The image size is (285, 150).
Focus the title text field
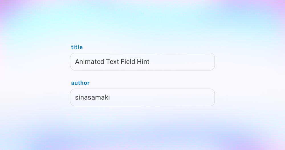pyautogui.click(x=142, y=62)
